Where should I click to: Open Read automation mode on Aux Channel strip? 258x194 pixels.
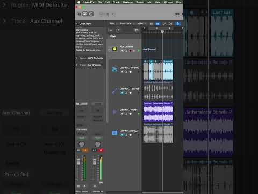point(82,138)
